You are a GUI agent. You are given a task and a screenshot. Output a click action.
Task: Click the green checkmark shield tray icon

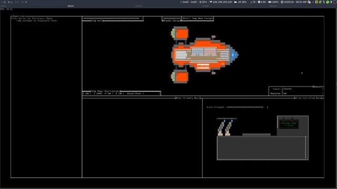(x=328, y=2)
